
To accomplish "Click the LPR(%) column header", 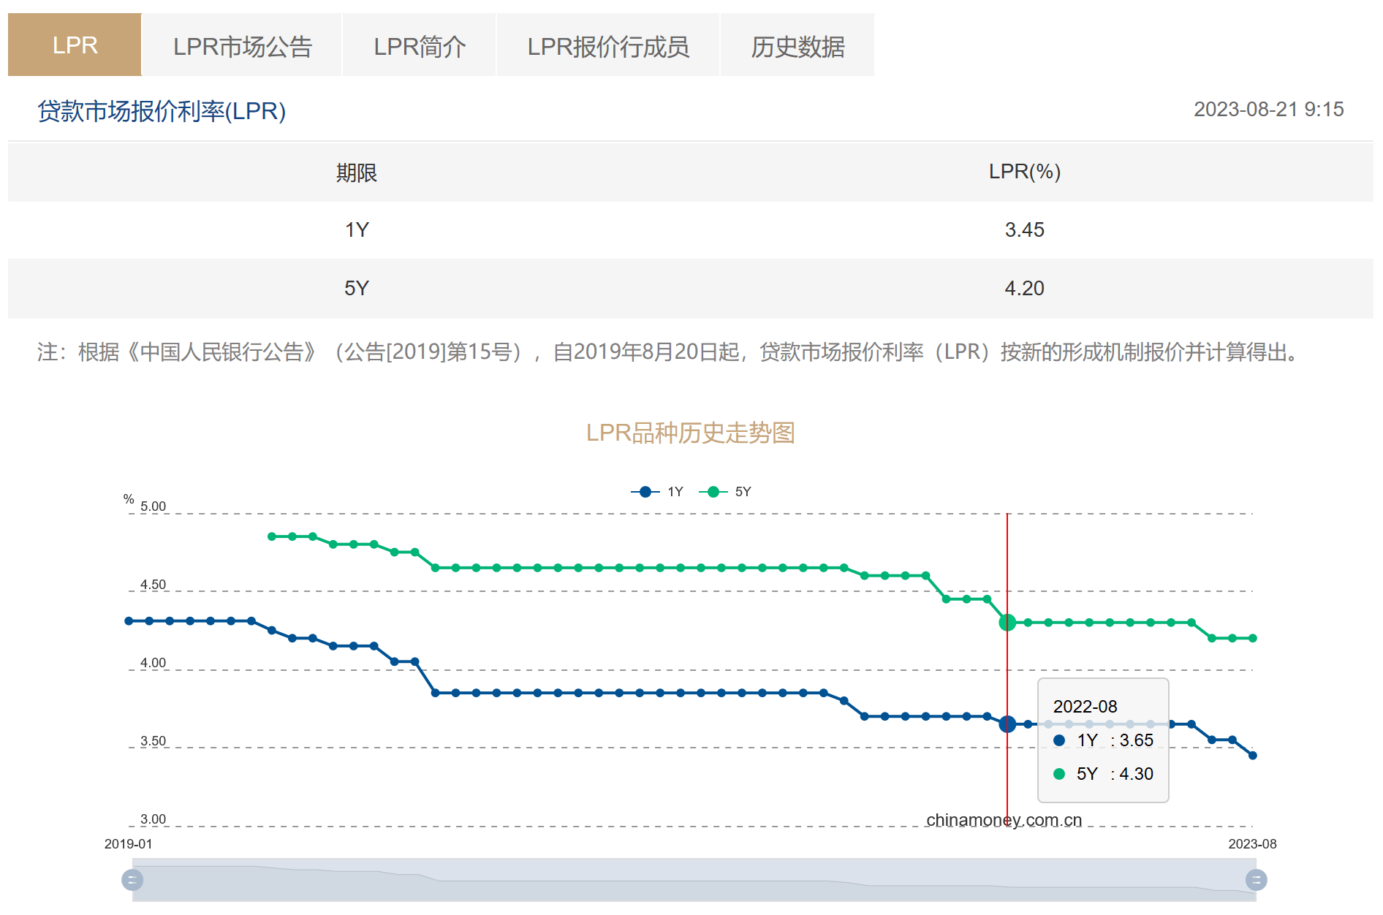I will 1024,172.
